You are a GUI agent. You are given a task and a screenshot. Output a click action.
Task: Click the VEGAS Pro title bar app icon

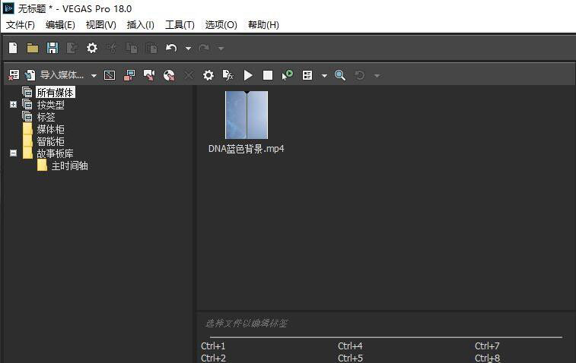coord(8,8)
